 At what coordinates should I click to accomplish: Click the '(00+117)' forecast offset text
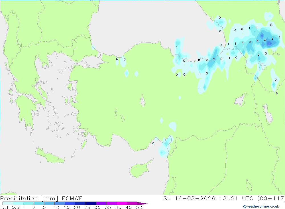coord(271,198)
